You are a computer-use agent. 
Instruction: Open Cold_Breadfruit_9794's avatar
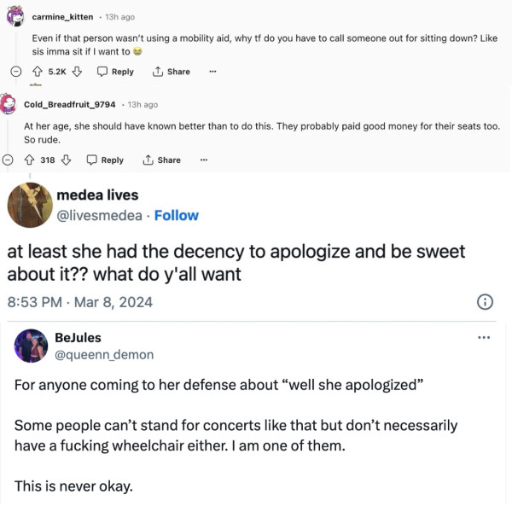(9, 104)
